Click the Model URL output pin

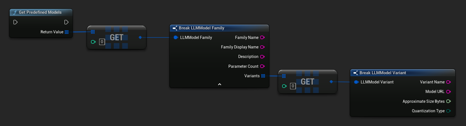coord(449,92)
